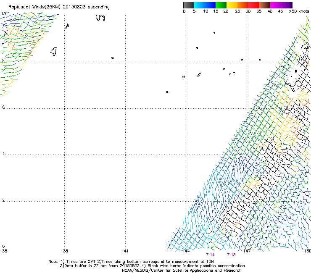The height and width of the screenshot is (273, 311).
Task: Click the purple 7:14 time marker
Action: (x=210, y=255)
